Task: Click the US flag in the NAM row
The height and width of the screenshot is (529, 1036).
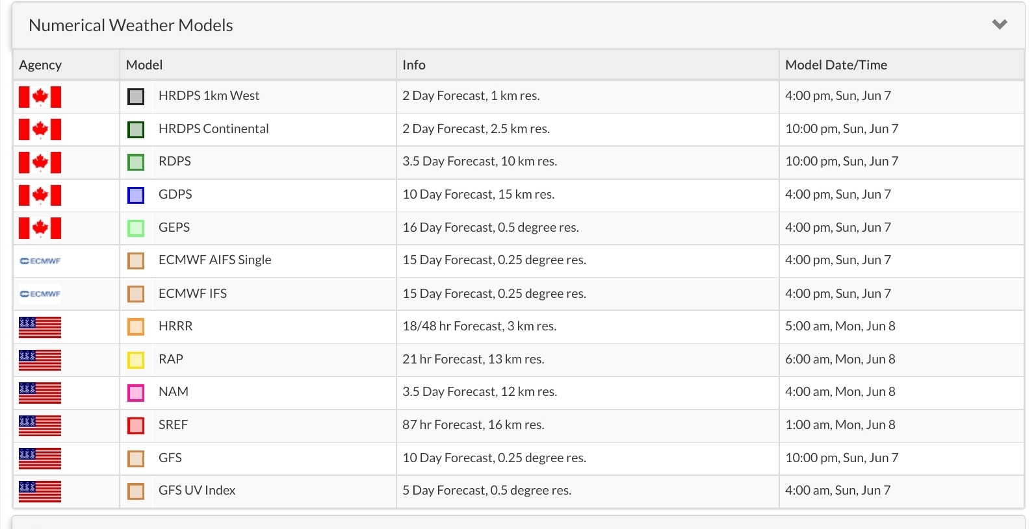Action: [x=40, y=393]
